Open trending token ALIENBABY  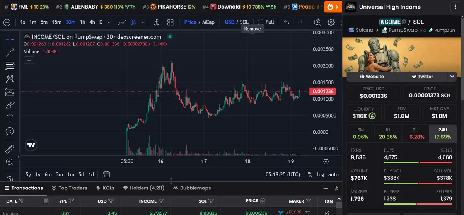click(84, 7)
